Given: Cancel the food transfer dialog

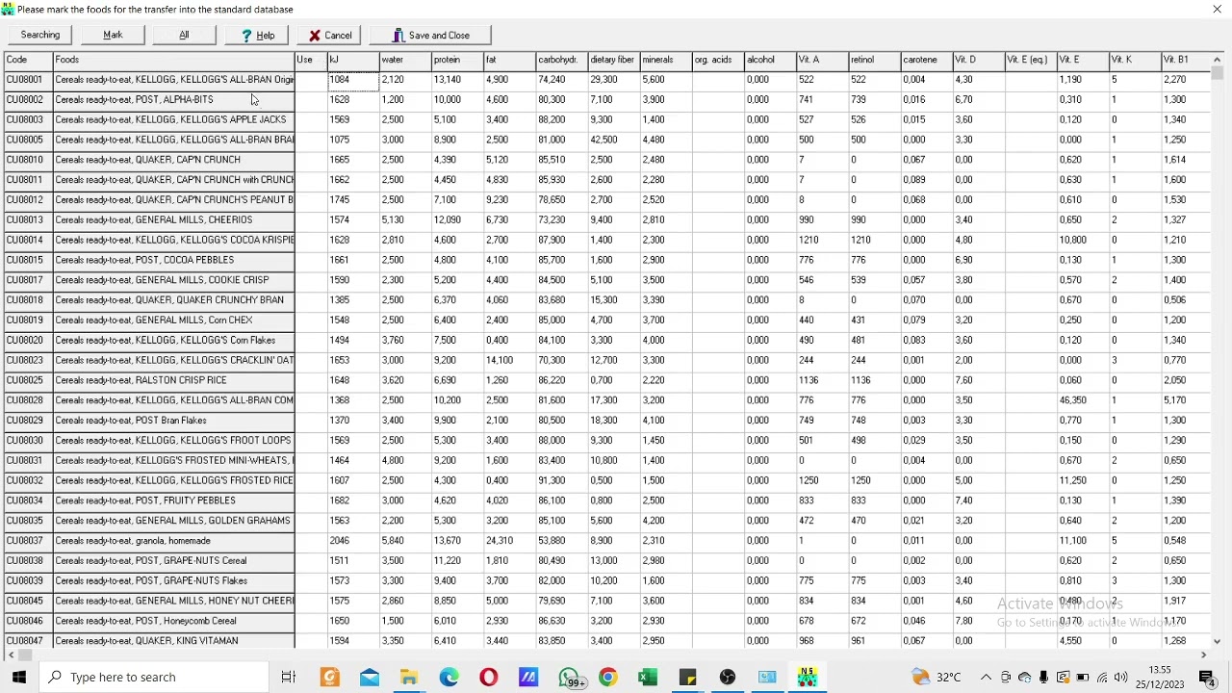Looking at the screenshot, I should [x=329, y=36].
